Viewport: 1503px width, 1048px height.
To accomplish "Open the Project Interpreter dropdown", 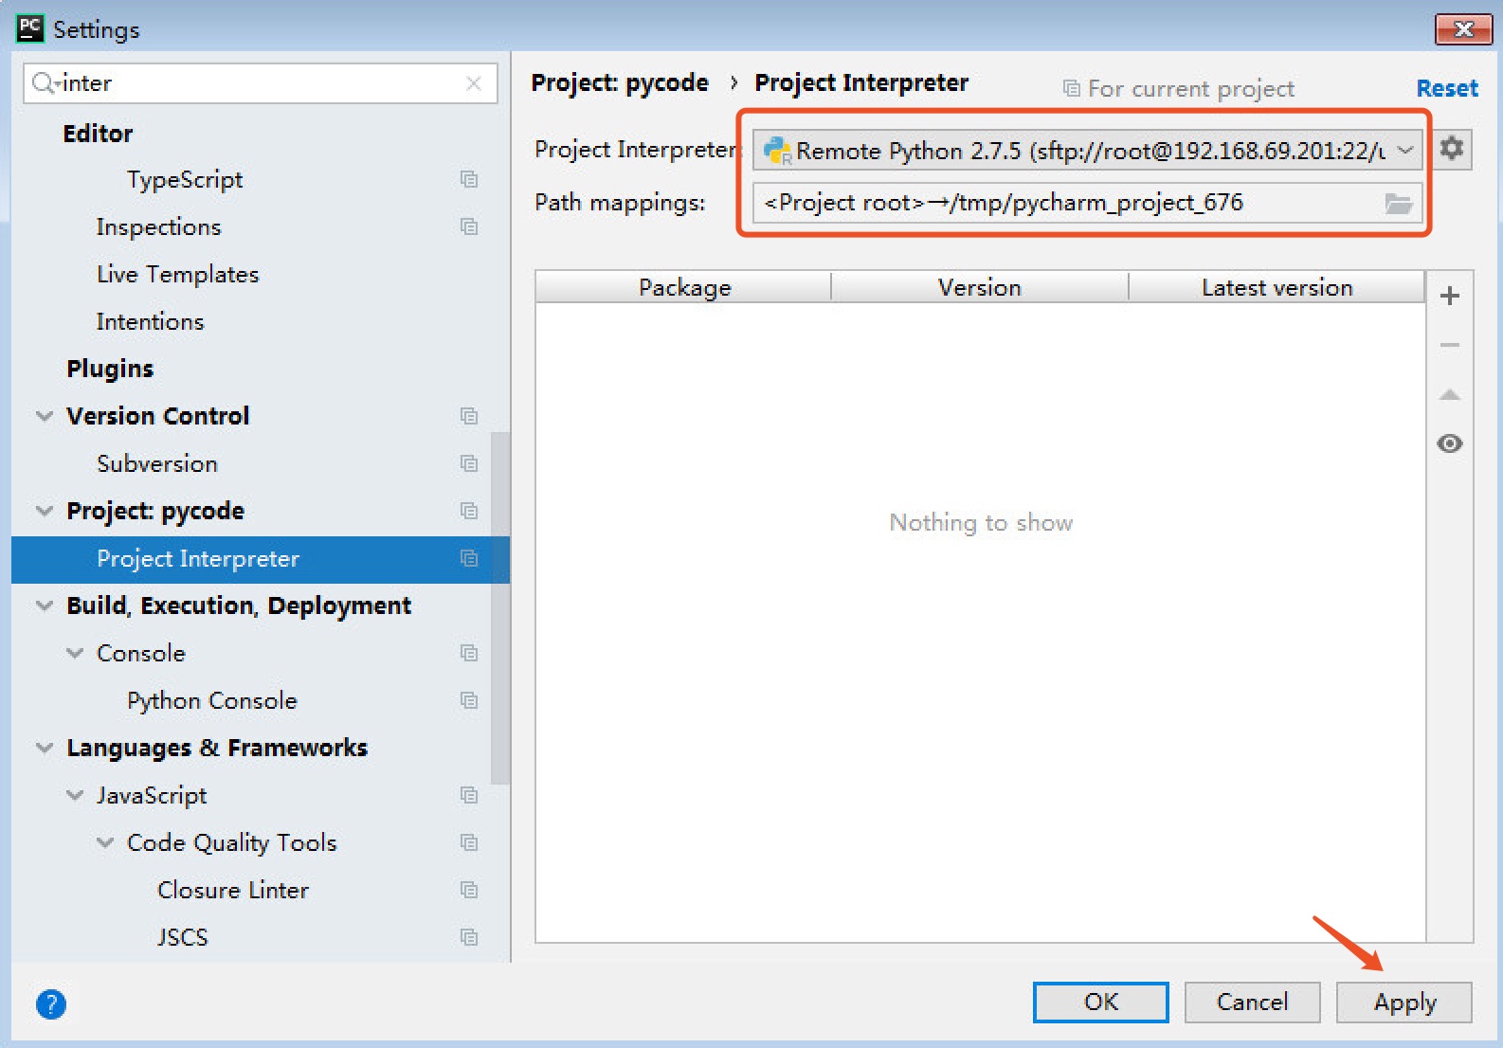I will (1087, 150).
